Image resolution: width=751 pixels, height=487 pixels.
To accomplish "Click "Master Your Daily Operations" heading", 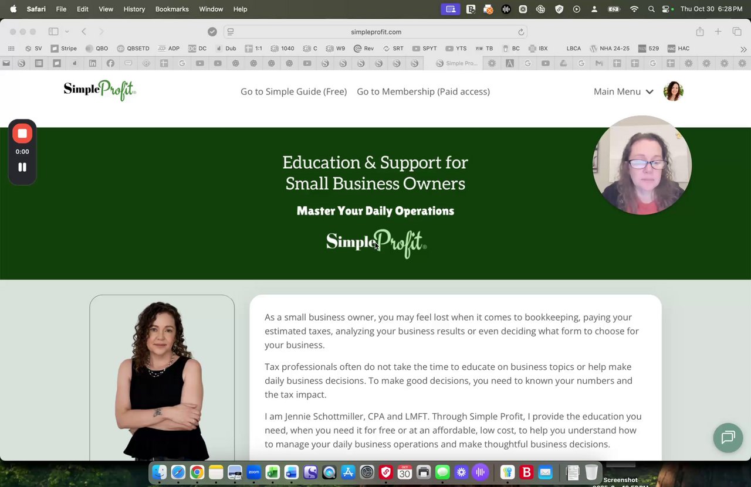I will pyautogui.click(x=375, y=211).
